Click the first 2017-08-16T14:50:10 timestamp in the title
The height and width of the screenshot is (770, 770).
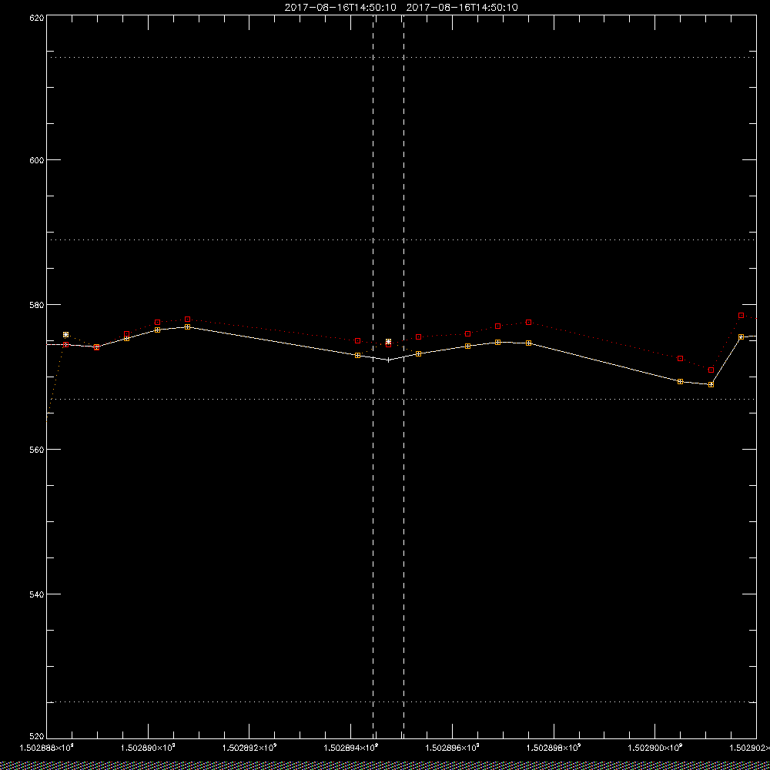(340, 8)
